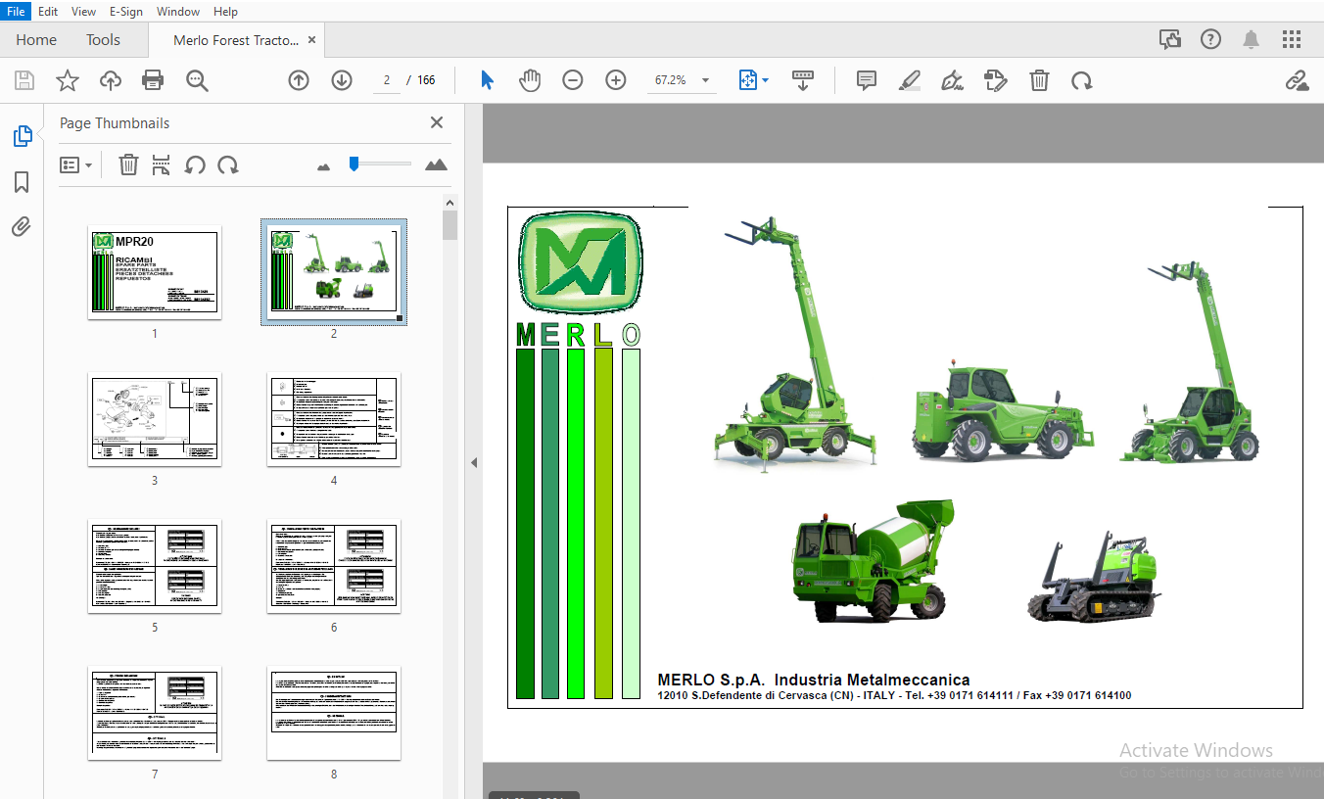The height and width of the screenshot is (799, 1324).
Task: Switch to the Tools tab
Action: tap(103, 40)
